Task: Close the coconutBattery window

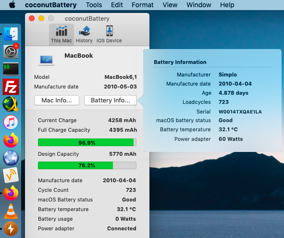Action: (32, 18)
